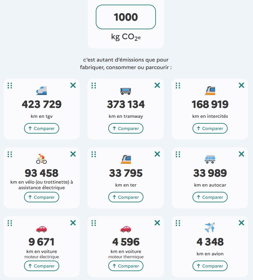
Task: Compare the km en ter value
Action: [x=126, y=197]
